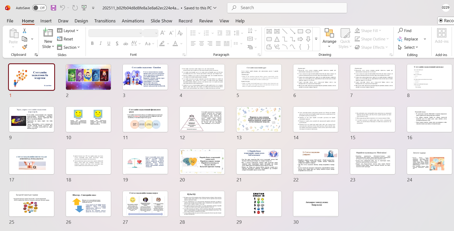The width and height of the screenshot is (454, 231).
Task: Select slide 13 thumbnail
Action: point(259,119)
